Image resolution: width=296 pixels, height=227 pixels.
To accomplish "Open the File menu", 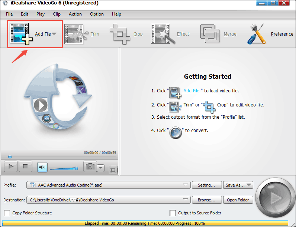I will coord(9,14).
